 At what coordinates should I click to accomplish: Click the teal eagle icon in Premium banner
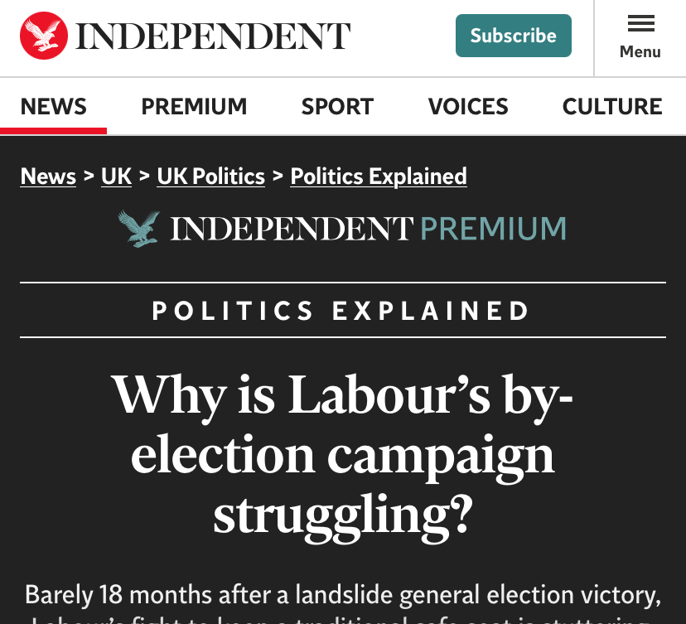click(x=138, y=228)
